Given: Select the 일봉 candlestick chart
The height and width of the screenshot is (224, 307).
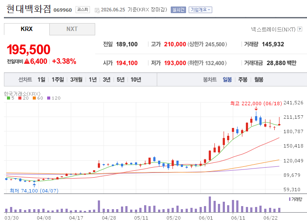Looking at the screenshot, I should 228,79.
